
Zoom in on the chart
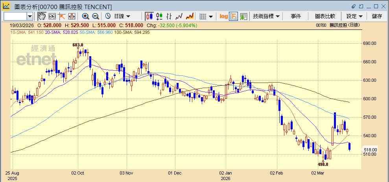pos(86,17)
